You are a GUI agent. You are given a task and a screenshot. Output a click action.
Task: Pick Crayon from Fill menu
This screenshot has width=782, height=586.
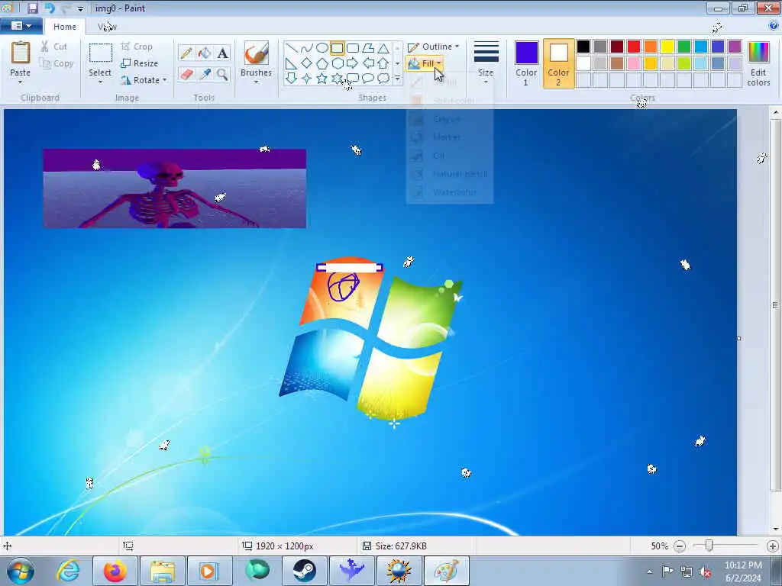pos(449,119)
